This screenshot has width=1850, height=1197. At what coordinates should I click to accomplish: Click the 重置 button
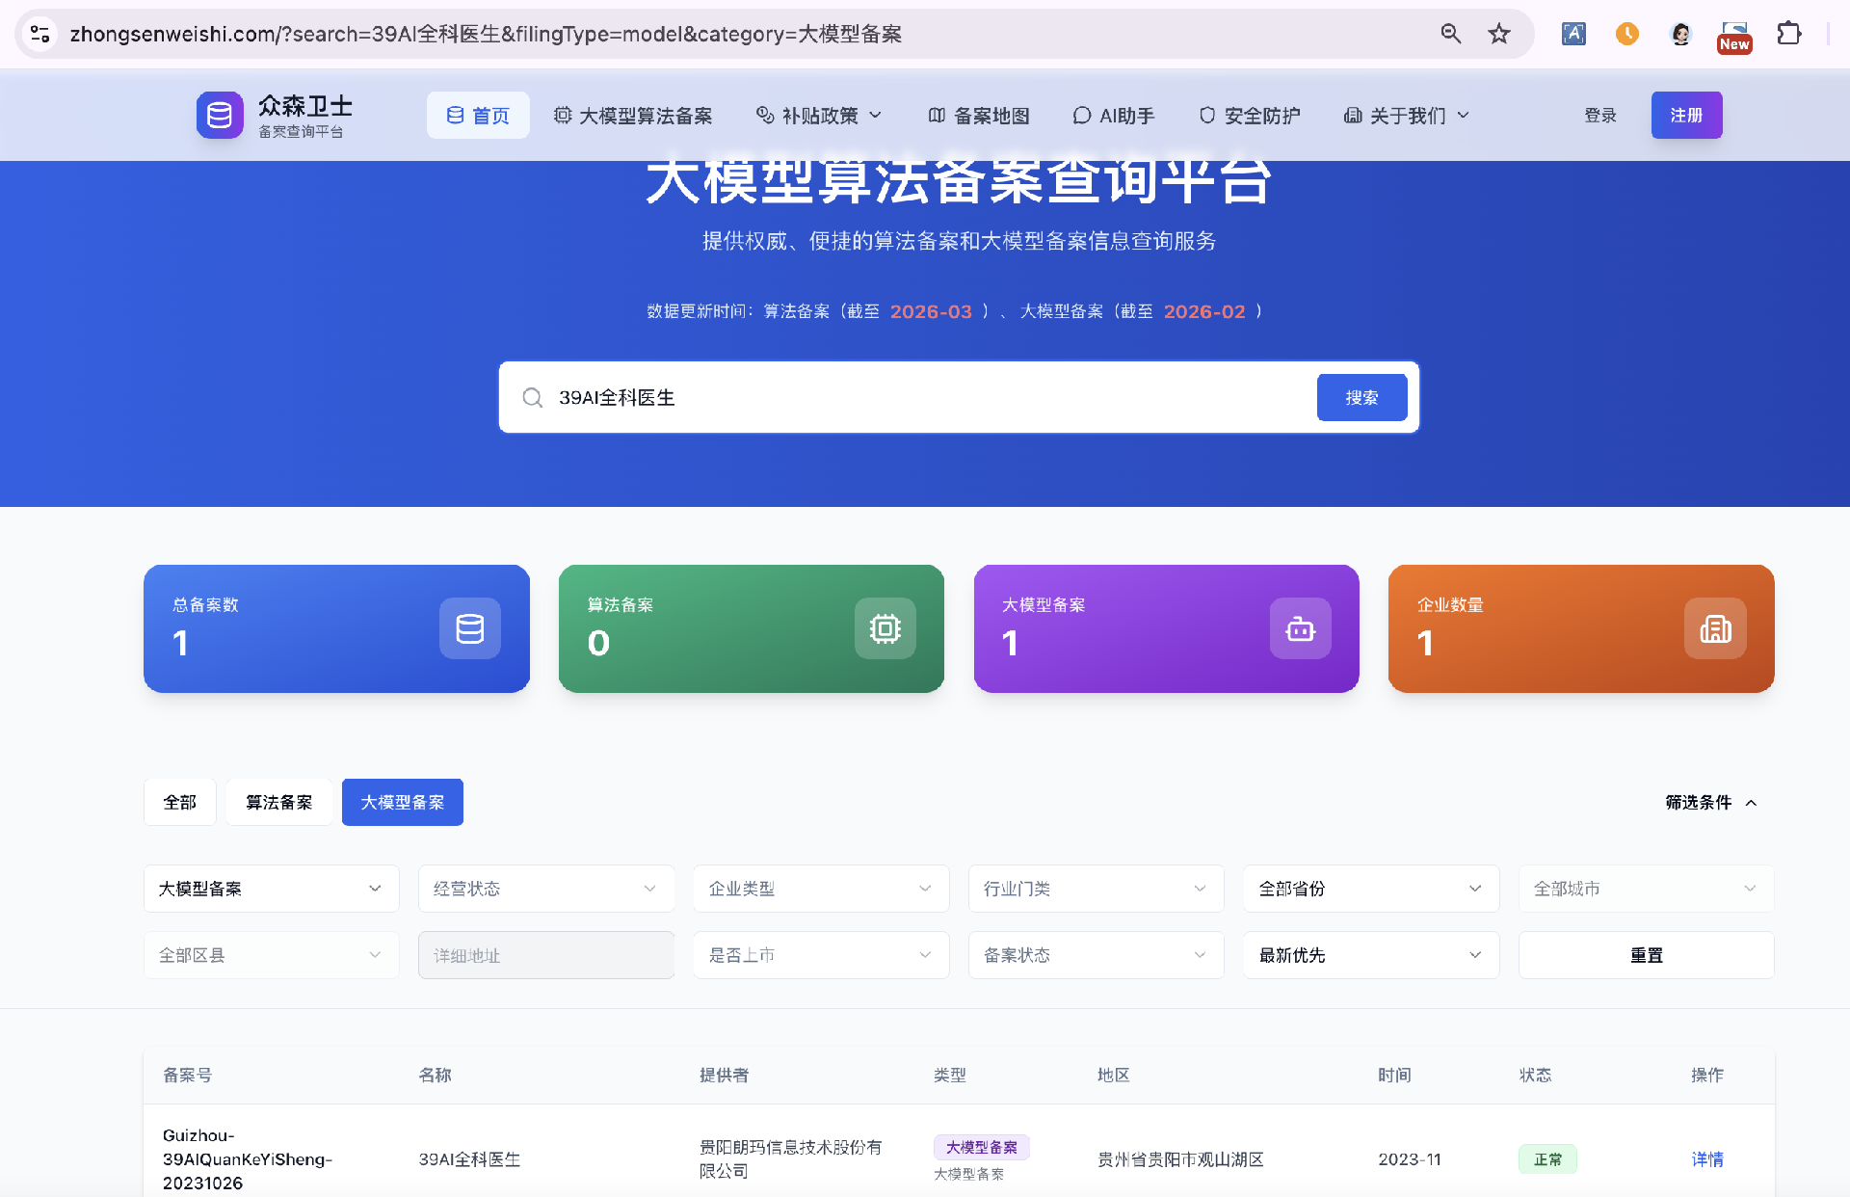tap(1647, 955)
